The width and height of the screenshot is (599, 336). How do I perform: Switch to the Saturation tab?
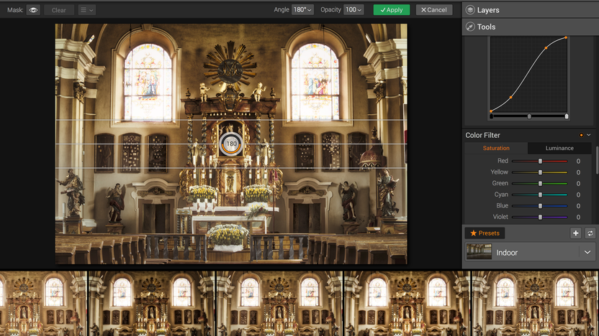click(496, 148)
